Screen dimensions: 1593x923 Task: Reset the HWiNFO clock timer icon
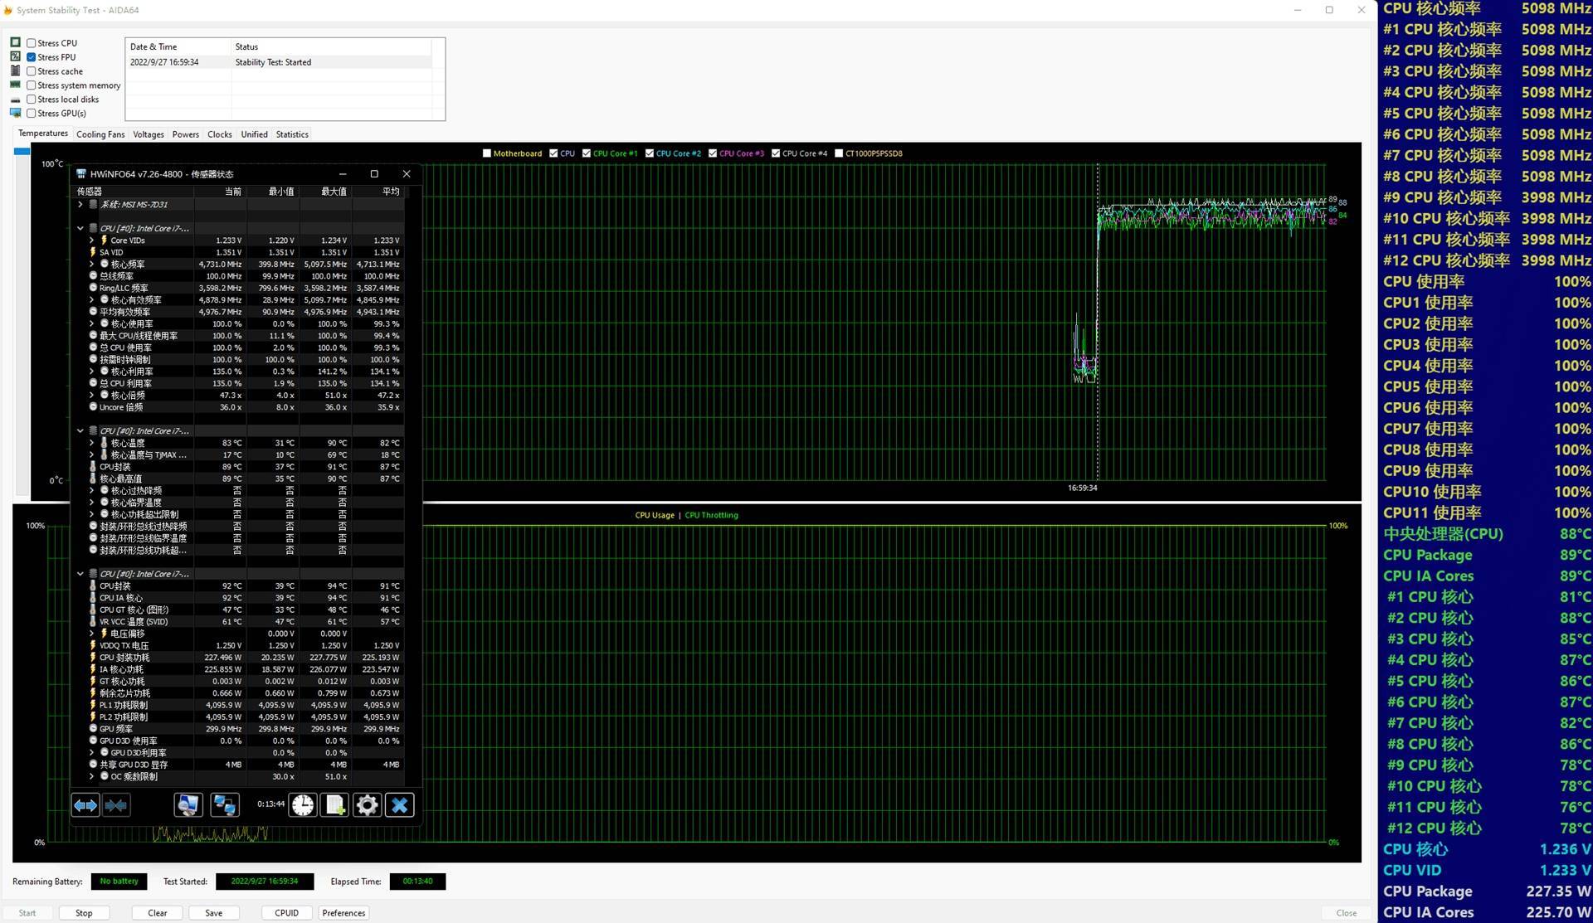point(303,804)
